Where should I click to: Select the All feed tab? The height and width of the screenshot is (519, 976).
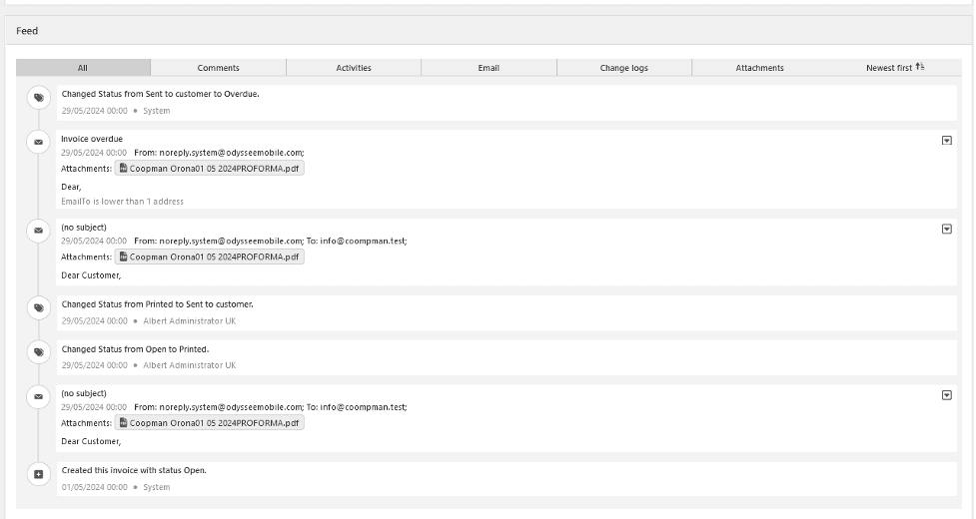point(83,68)
